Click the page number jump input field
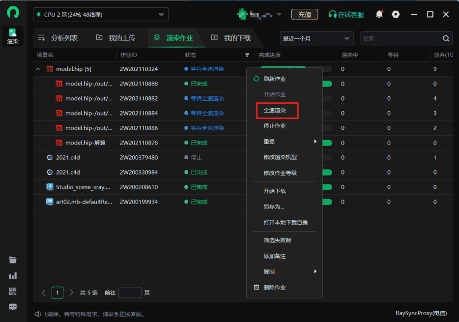The image size is (459, 322). pos(130,293)
